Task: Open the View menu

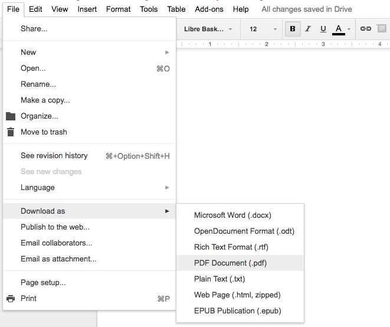Action: point(60,9)
